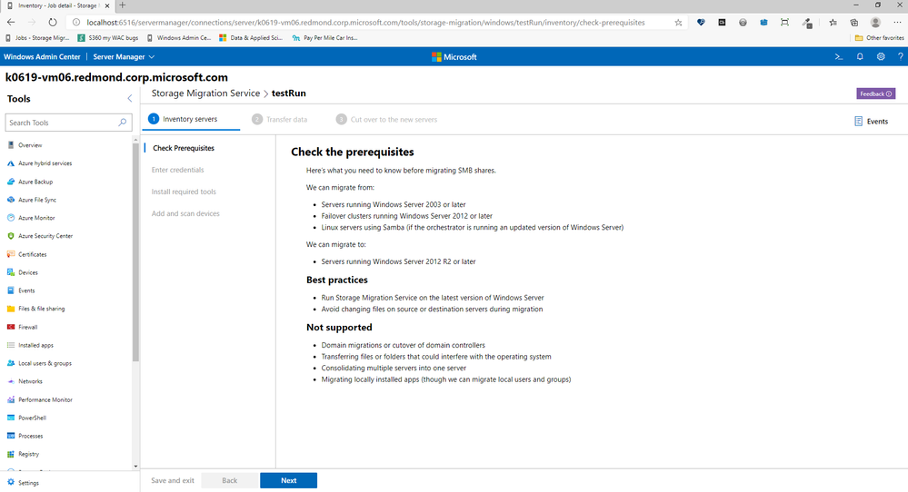
Task: Show notifications bell icon
Action: (x=860, y=56)
